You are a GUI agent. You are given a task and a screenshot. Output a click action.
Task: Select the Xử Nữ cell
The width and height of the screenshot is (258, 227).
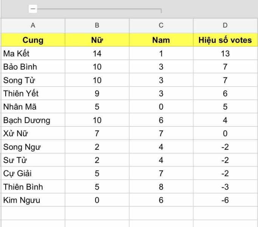[x=33, y=134]
